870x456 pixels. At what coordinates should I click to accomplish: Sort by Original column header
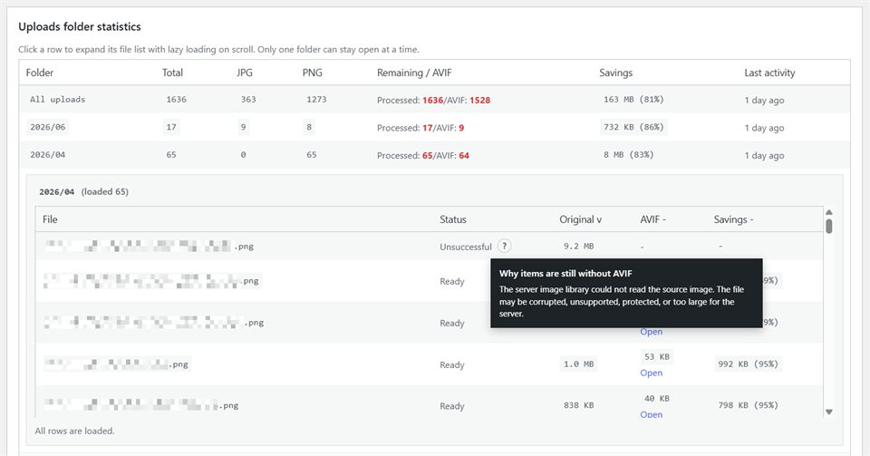pyautogui.click(x=580, y=219)
